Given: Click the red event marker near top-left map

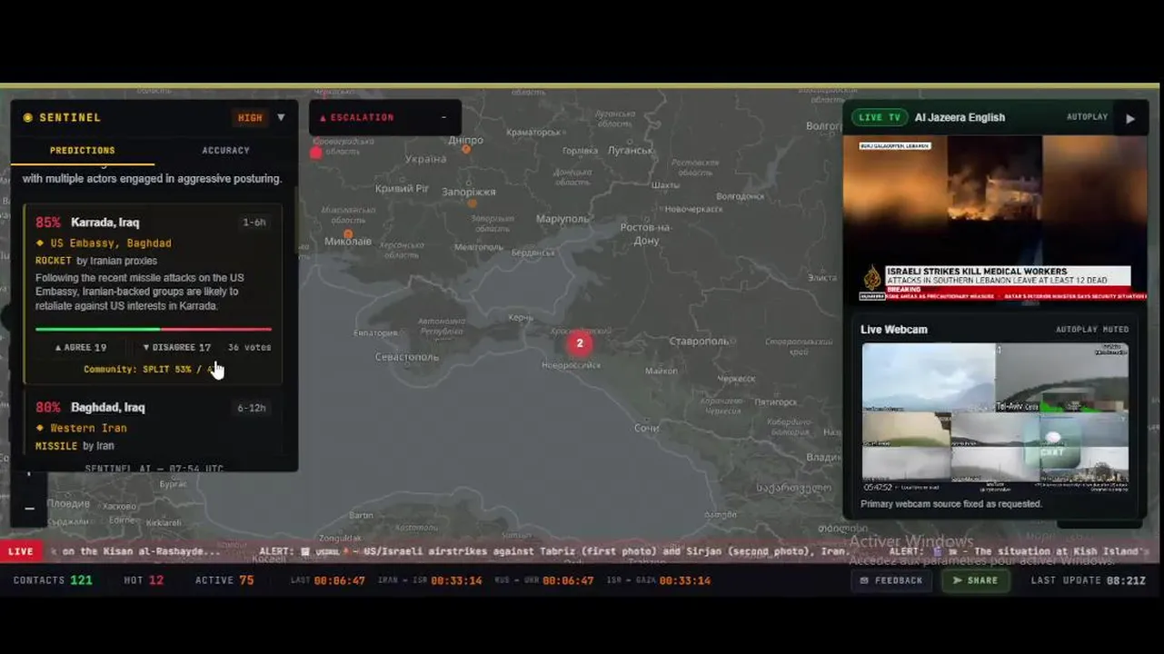Looking at the screenshot, I should click(316, 153).
